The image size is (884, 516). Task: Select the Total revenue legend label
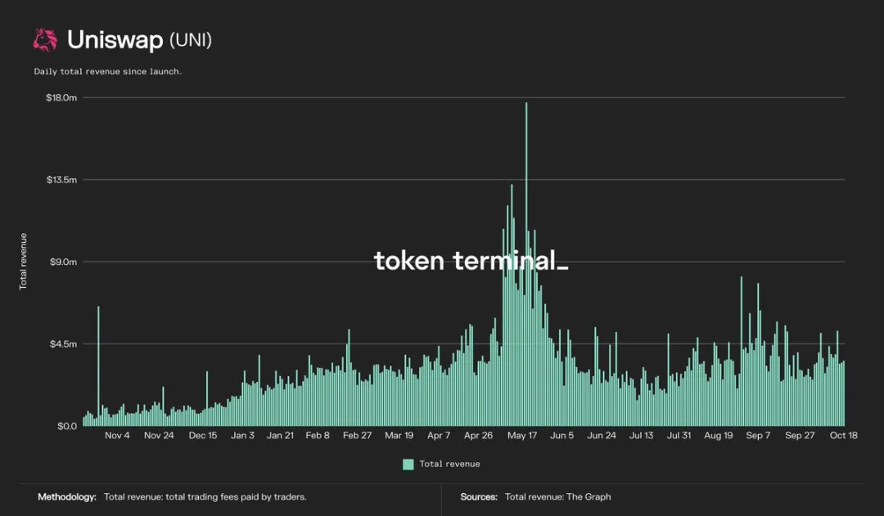(x=449, y=464)
